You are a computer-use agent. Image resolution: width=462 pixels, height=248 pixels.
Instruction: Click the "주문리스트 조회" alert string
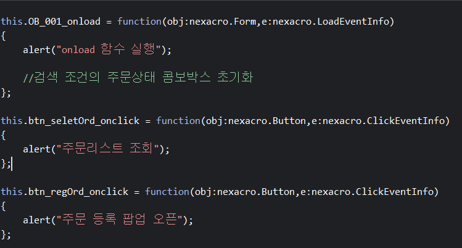[x=108, y=149]
